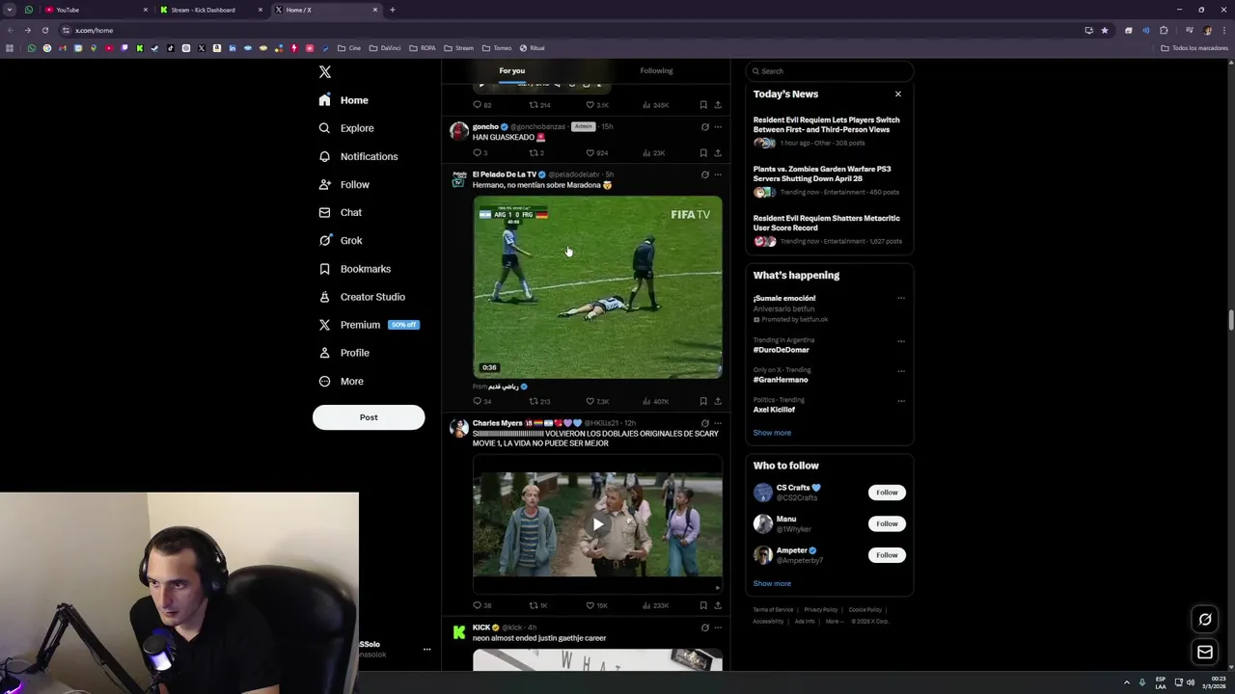This screenshot has height=694, width=1235.
Task: Open Bookmarks in sidebar
Action: 355,269
